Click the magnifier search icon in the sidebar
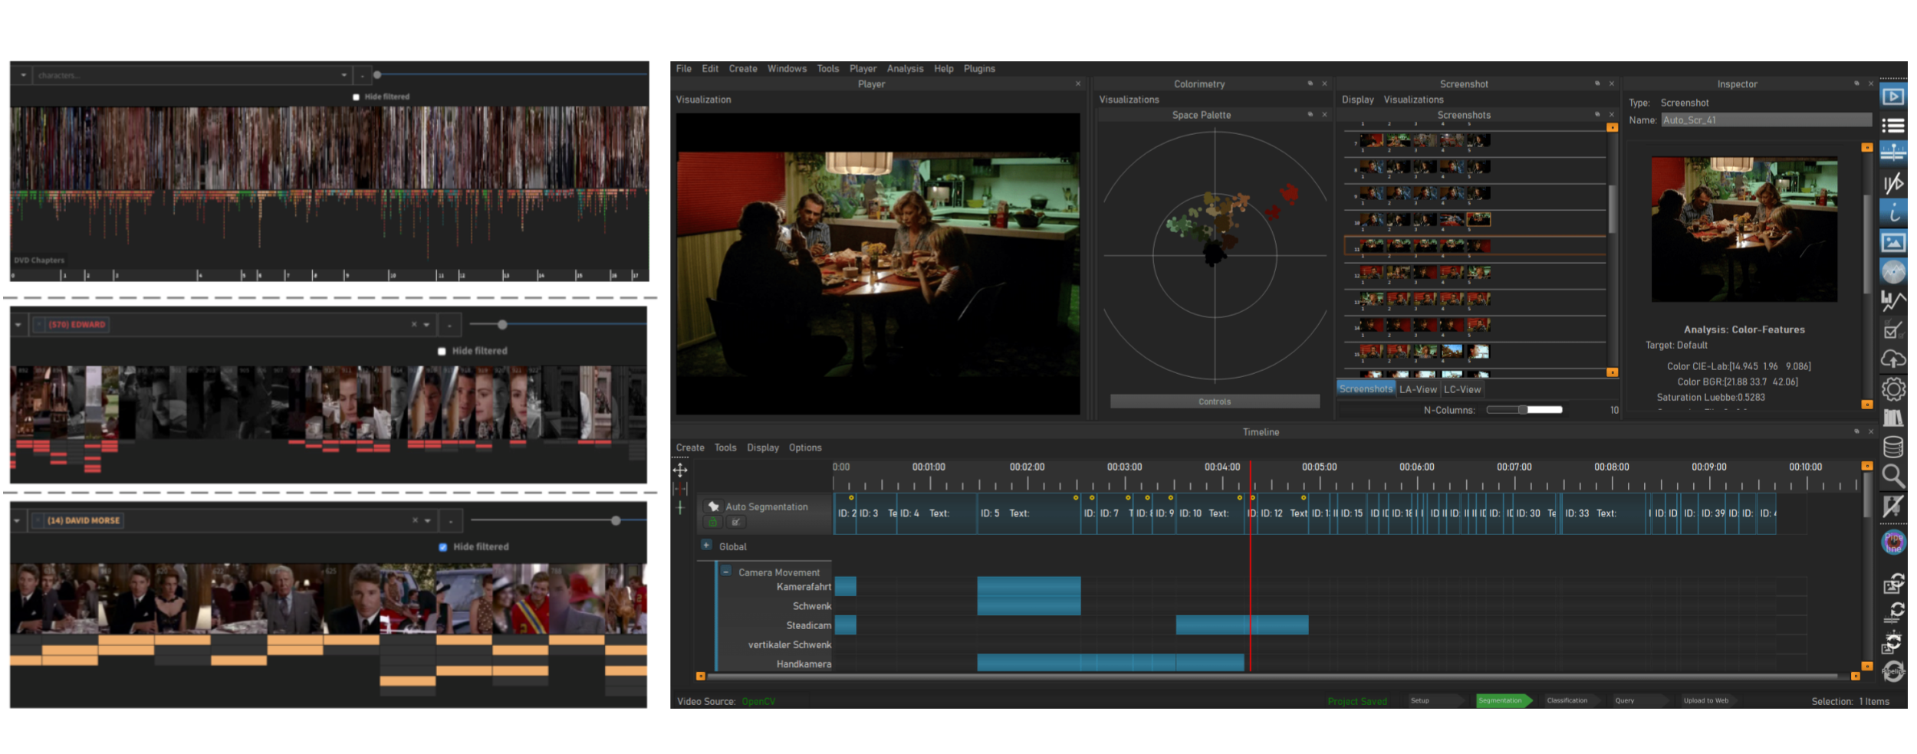This screenshot has width=1917, height=754. [x=1893, y=476]
